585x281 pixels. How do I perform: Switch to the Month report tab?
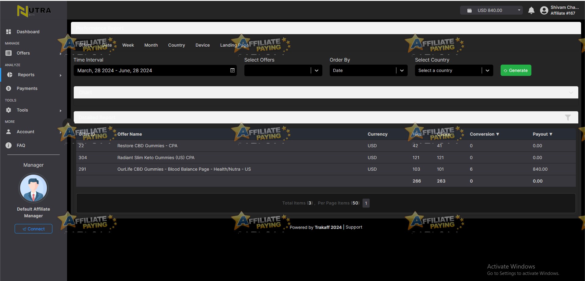click(x=151, y=45)
